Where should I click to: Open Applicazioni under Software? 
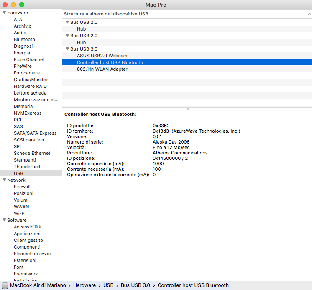click(27, 234)
